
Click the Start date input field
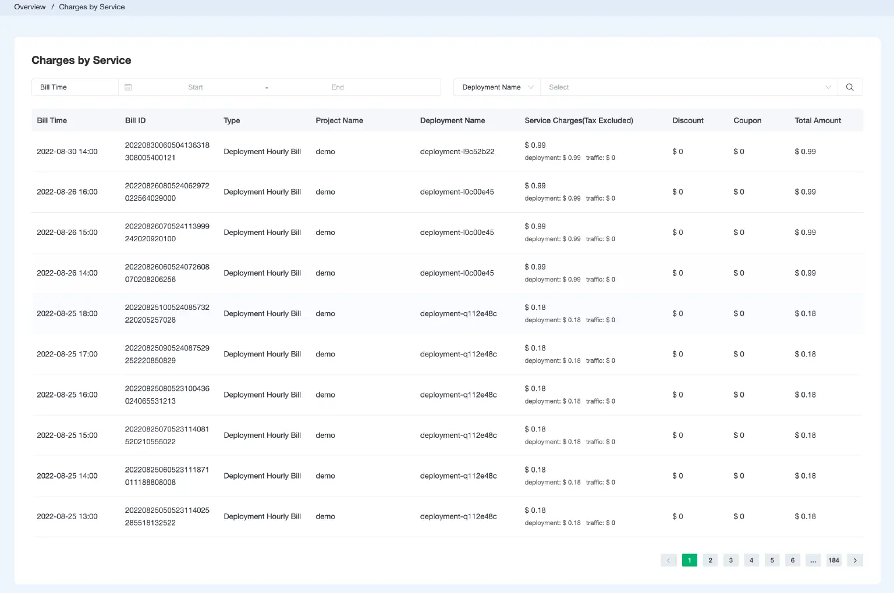point(196,87)
